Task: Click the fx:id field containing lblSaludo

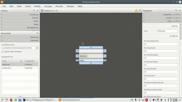Action: pos(167,31)
